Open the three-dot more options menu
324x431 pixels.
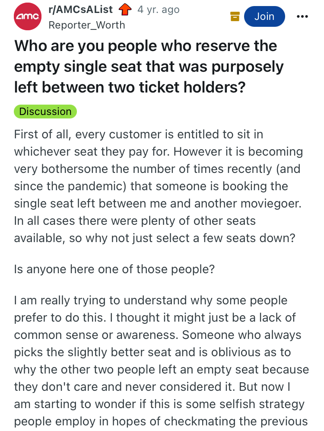pos(302,16)
